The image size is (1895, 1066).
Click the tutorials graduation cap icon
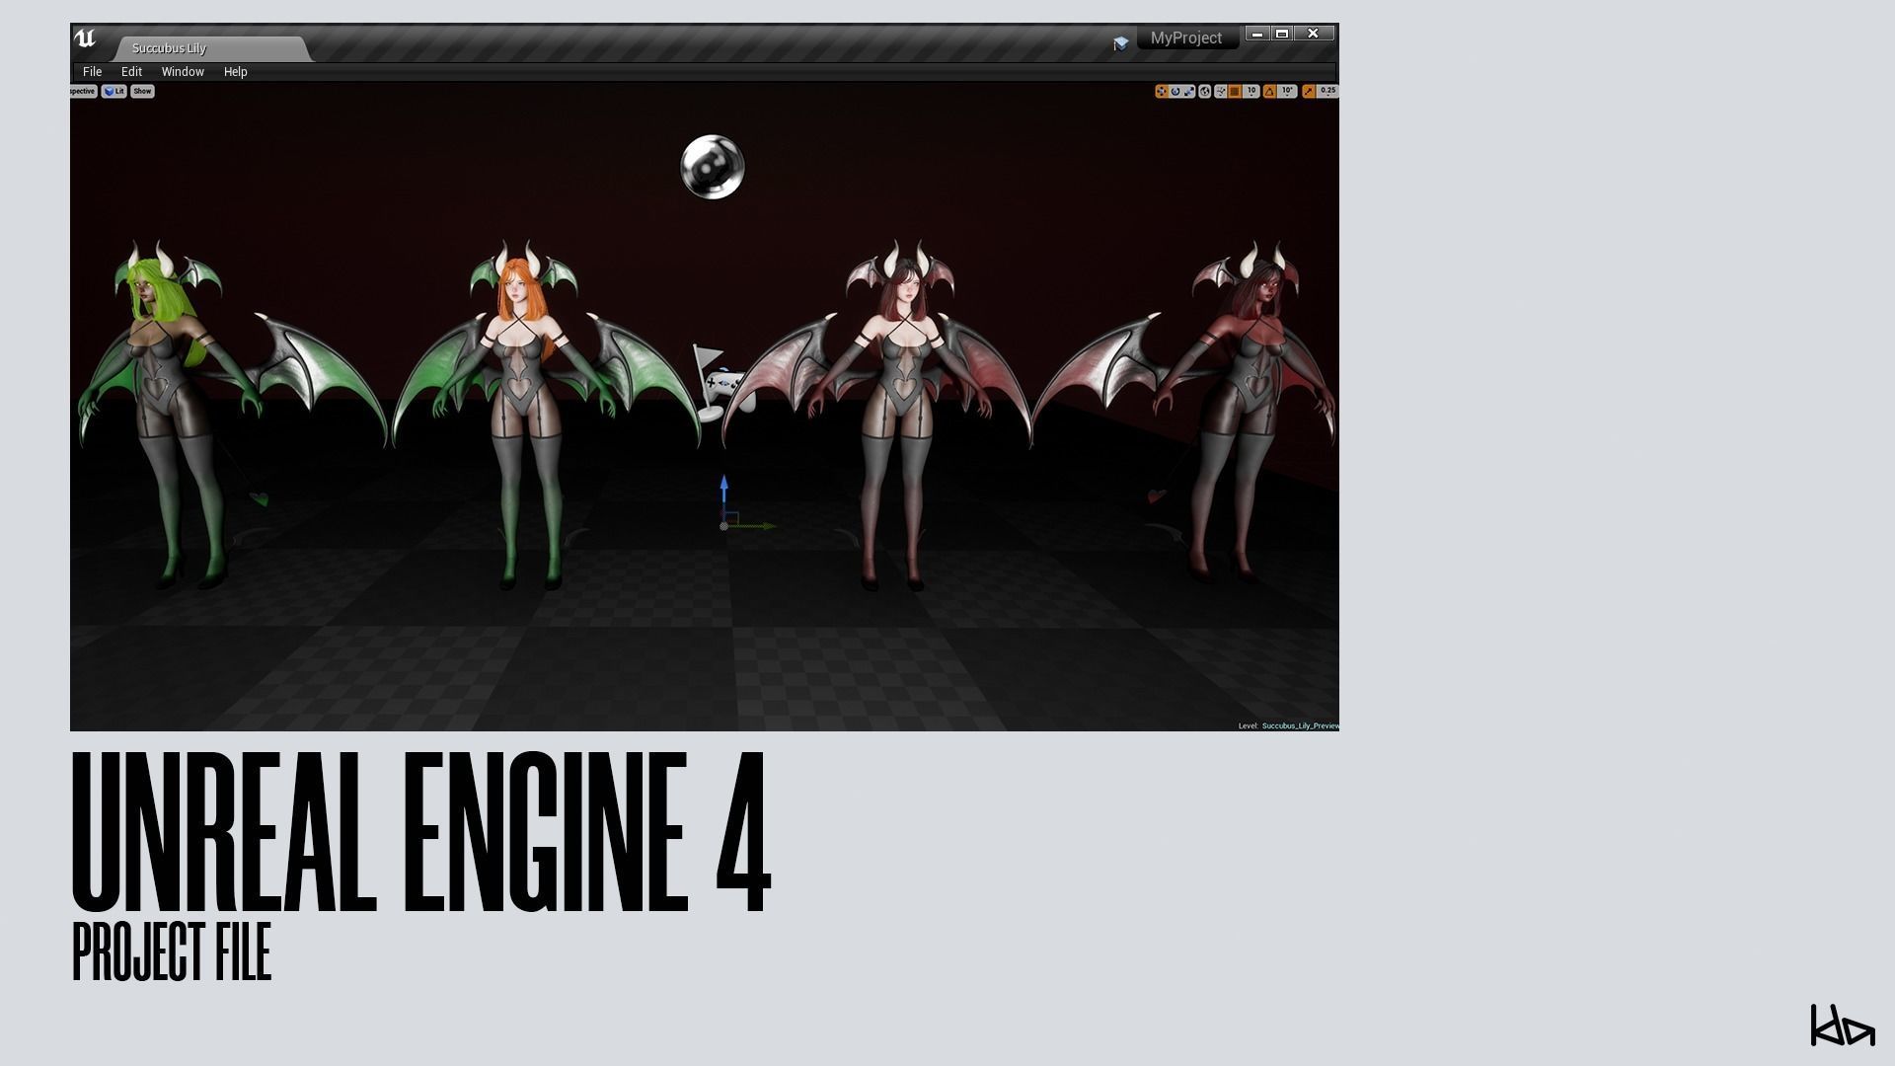(1120, 43)
